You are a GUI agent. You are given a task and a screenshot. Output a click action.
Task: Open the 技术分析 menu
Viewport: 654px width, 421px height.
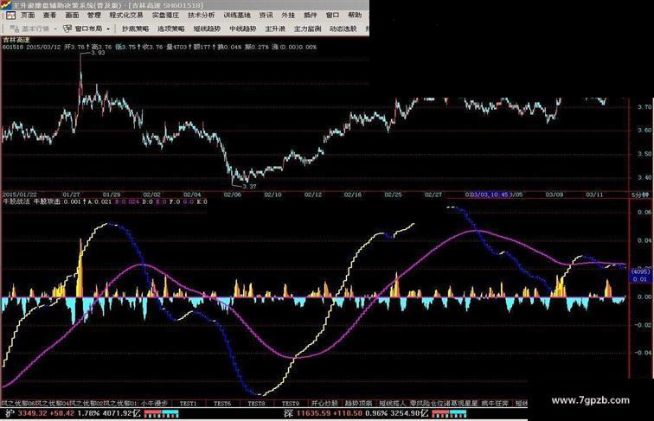click(x=201, y=16)
